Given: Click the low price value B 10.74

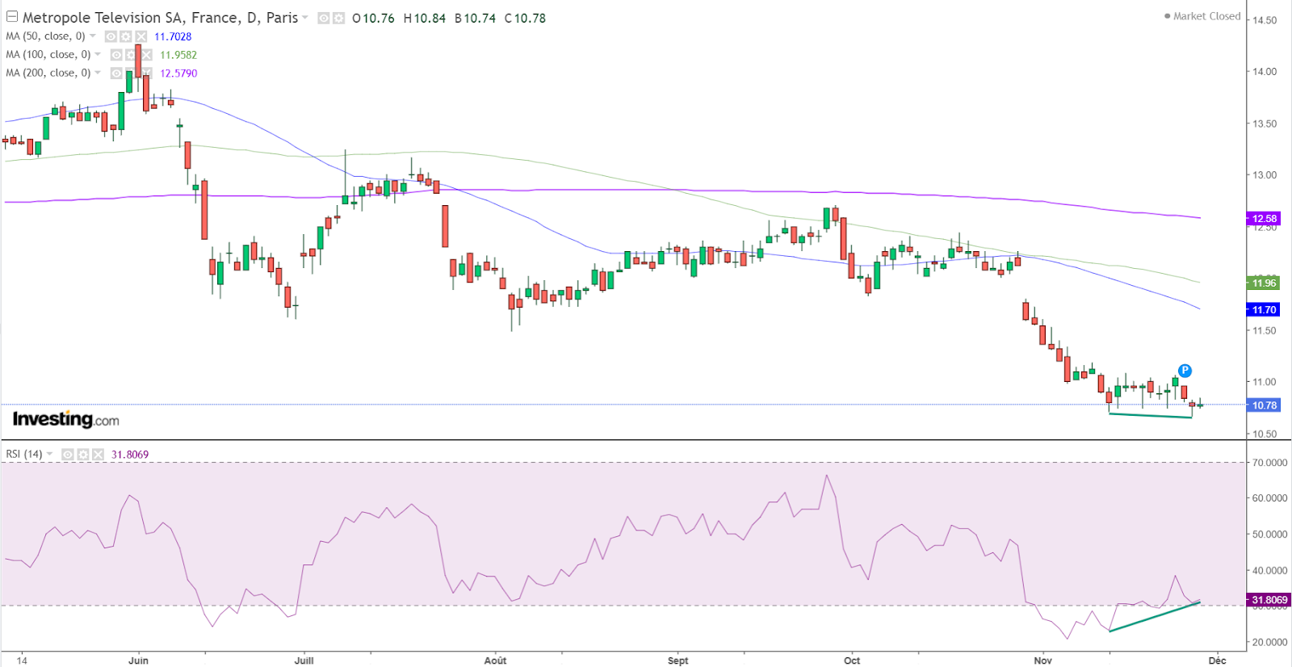Looking at the screenshot, I should (475, 18).
